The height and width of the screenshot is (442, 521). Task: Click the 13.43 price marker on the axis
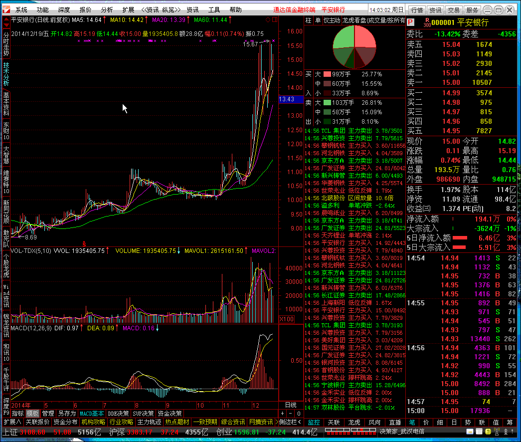[291, 99]
